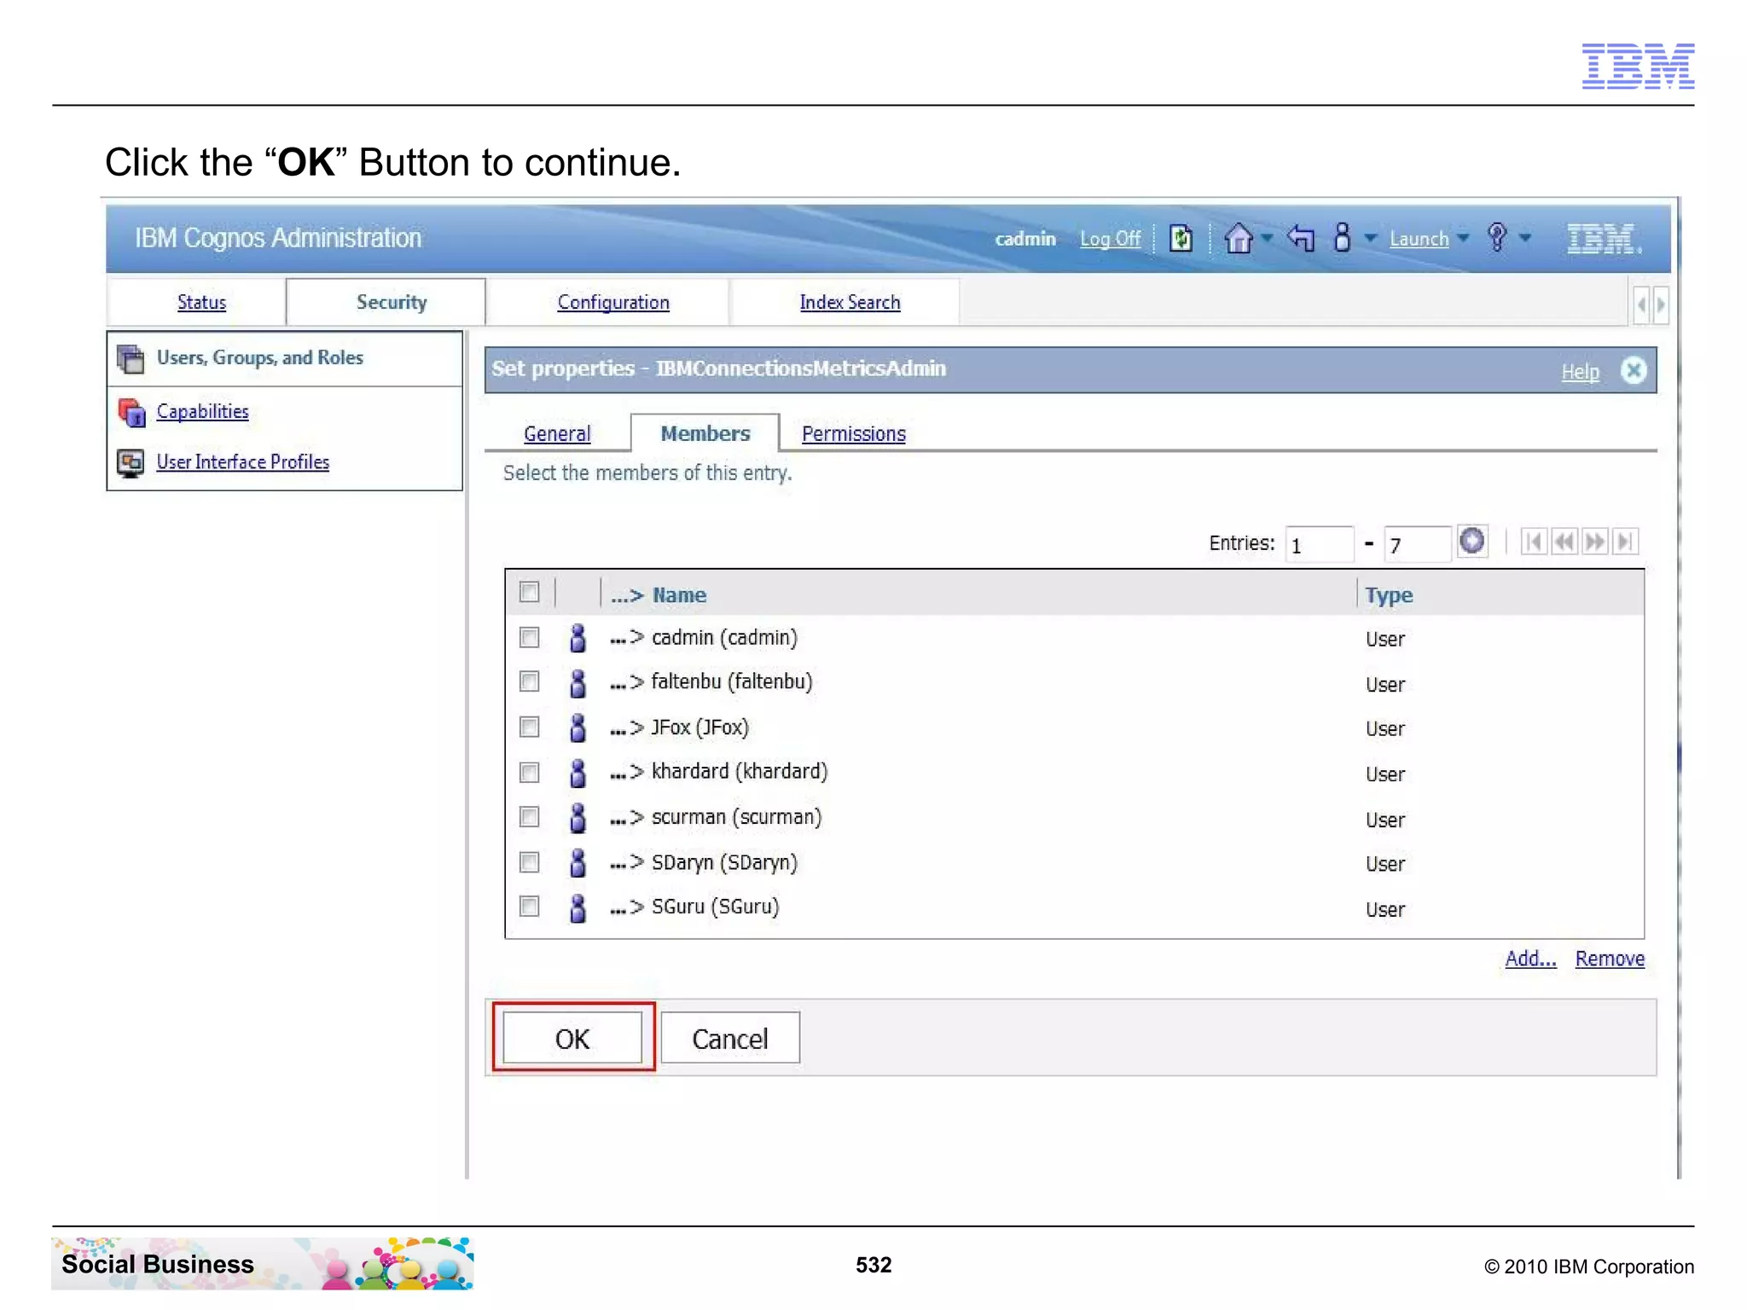
Task: Click the entries start input field
Action: pos(1319,544)
